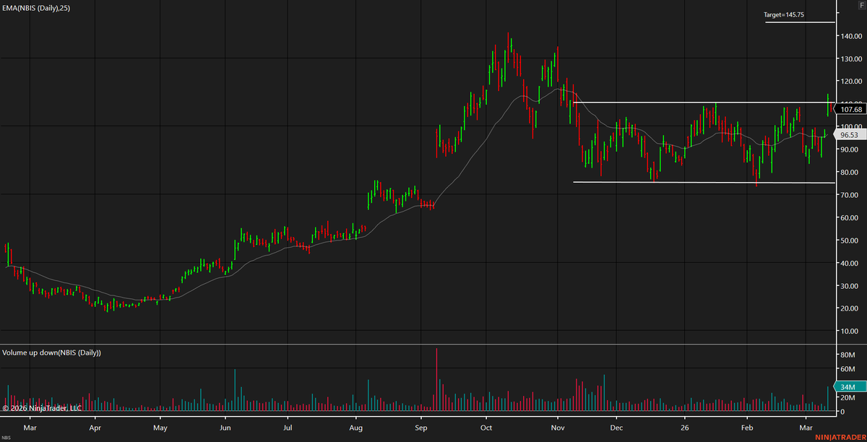Click the 80M volume axis label
This screenshot has width=867, height=442.
847,355
